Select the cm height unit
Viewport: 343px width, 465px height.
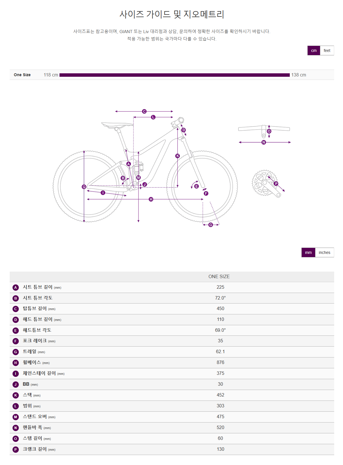click(x=314, y=50)
